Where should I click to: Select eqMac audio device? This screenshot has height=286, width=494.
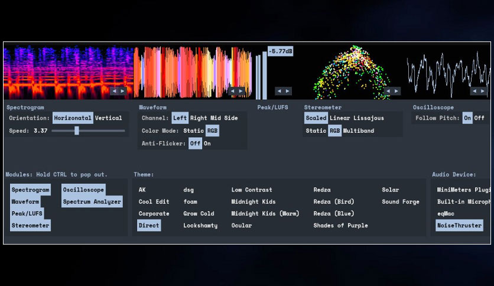[x=446, y=213]
